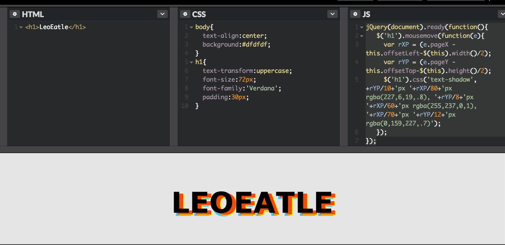Click the }); on JS line 7
The image size is (505, 245).
371,141
